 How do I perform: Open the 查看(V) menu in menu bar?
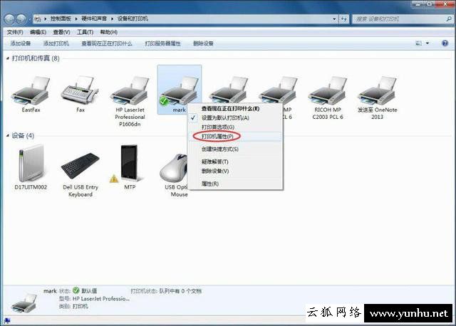tap(62, 32)
